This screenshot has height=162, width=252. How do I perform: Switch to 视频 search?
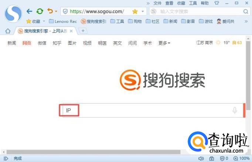[x=87, y=43]
